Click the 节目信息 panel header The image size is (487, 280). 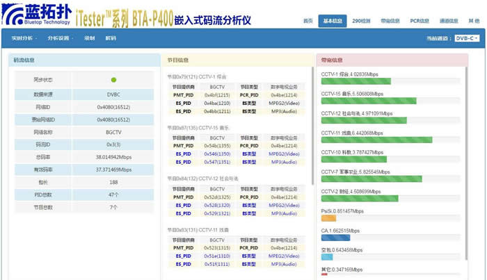(238, 60)
